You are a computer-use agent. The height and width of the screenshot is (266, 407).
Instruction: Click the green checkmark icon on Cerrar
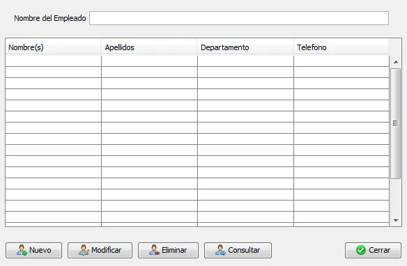(361, 250)
